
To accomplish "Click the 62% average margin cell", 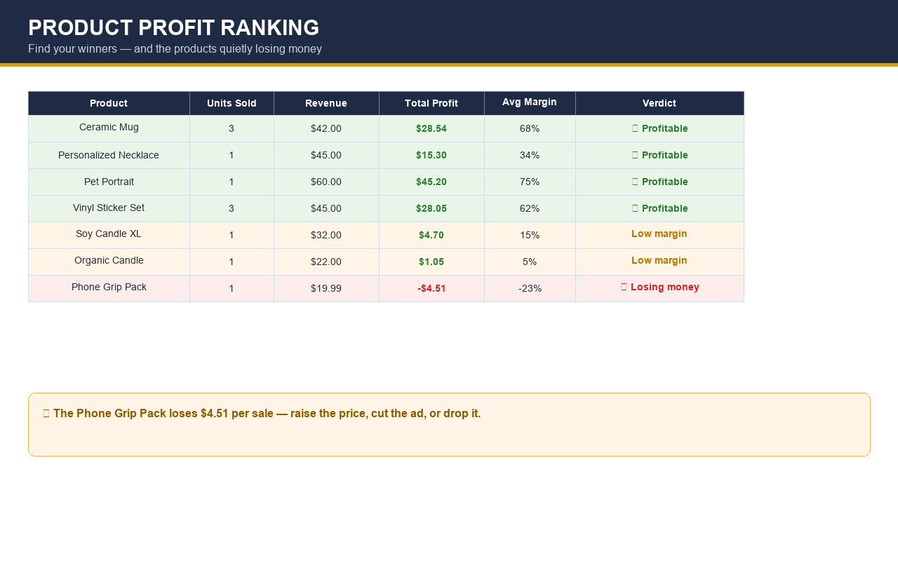I will [x=530, y=208].
